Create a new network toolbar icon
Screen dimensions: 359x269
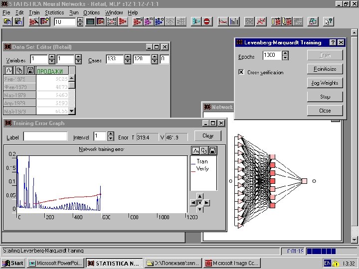click(45, 22)
